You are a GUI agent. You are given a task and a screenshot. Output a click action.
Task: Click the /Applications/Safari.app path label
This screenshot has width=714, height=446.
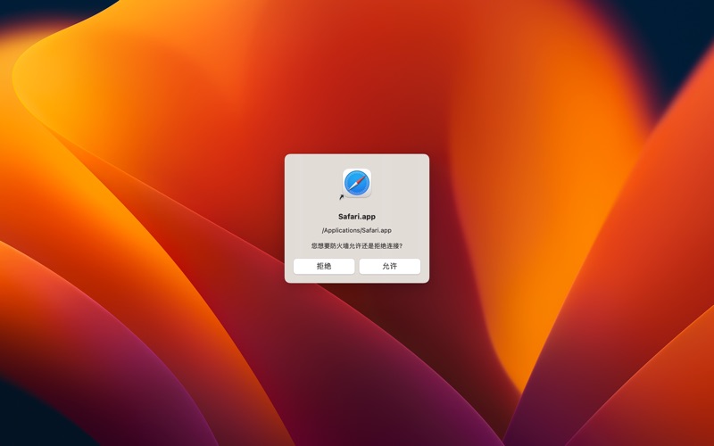[357, 230]
